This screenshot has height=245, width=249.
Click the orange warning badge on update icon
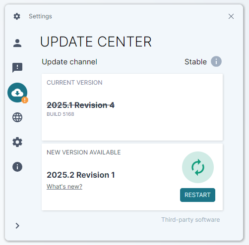pyautogui.click(x=25, y=100)
